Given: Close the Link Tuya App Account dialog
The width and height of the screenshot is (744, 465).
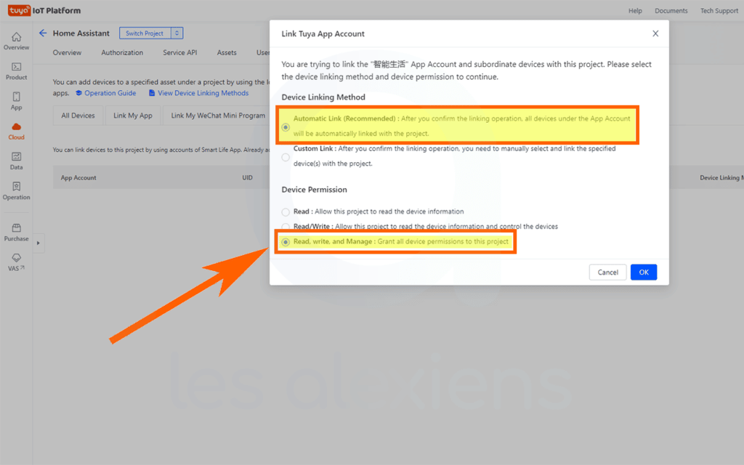Looking at the screenshot, I should [x=655, y=33].
